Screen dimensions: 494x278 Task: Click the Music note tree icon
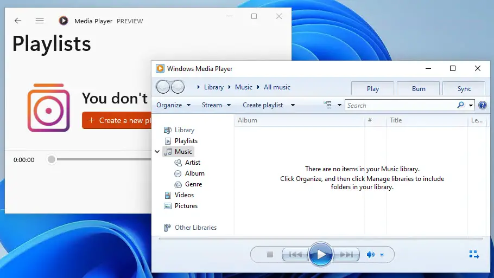[168, 152]
